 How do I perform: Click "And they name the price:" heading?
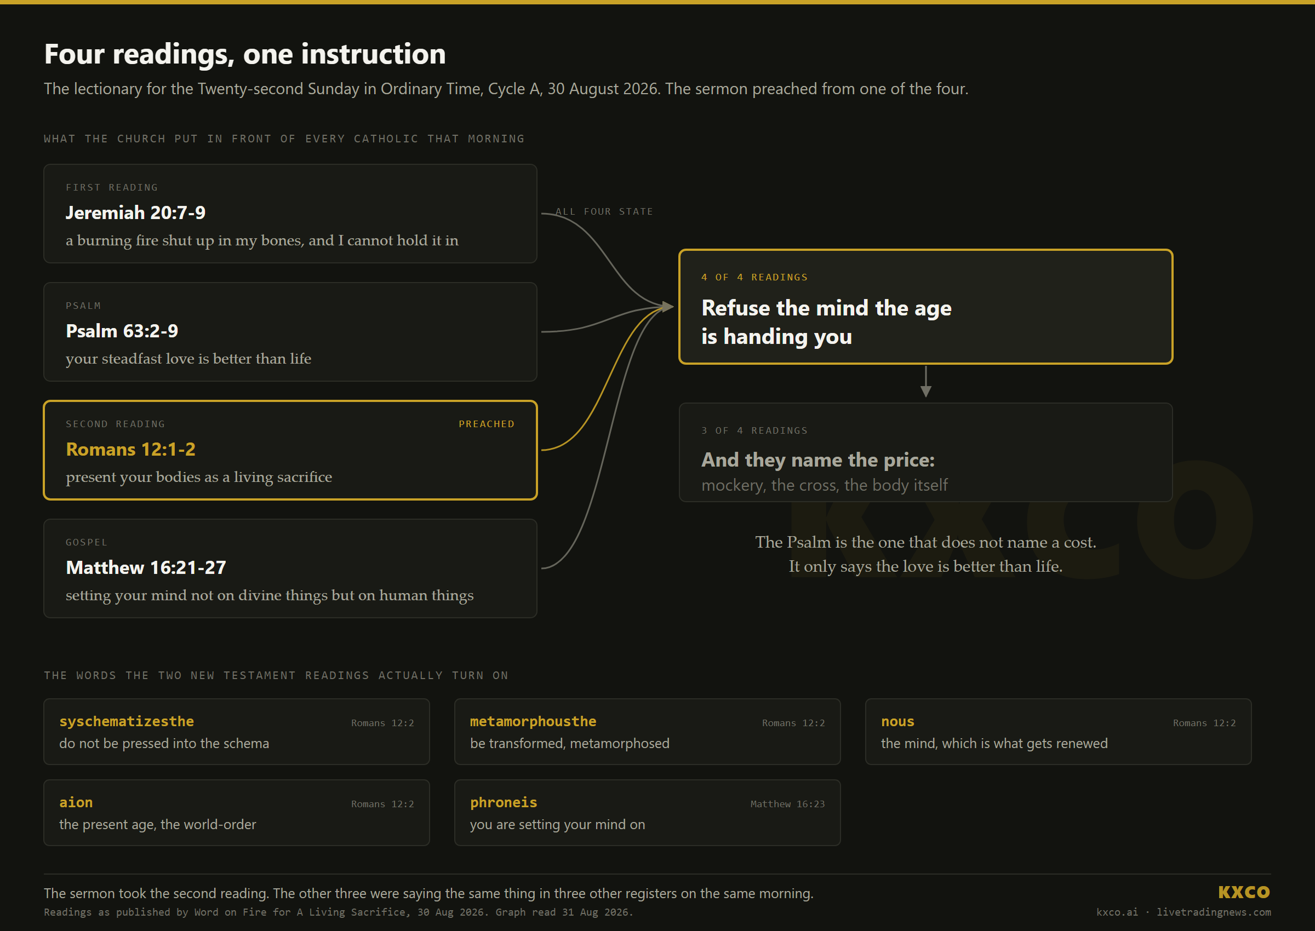pyautogui.click(x=818, y=460)
